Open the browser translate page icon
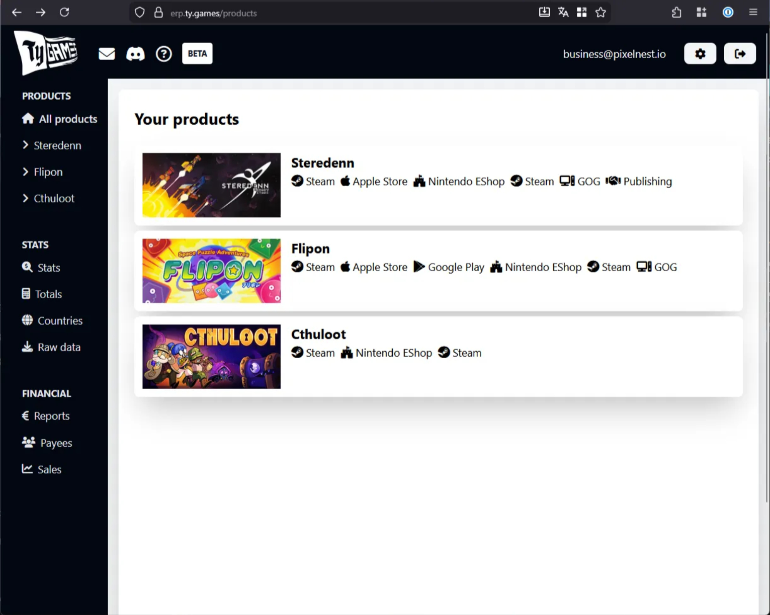This screenshot has width=770, height=615. click(563, 13)
